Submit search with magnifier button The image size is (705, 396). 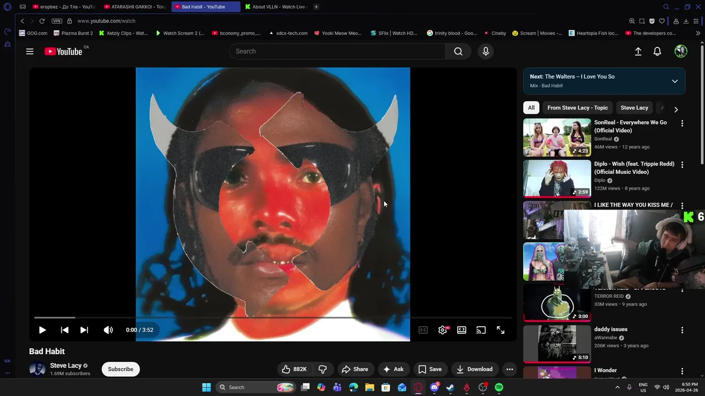point(458,51)
